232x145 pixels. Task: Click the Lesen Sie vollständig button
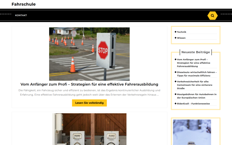[x=89, y=103]
